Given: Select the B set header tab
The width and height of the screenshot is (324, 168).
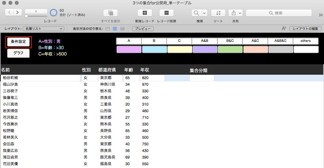Looking at the screenshot, I should [154, 41].
